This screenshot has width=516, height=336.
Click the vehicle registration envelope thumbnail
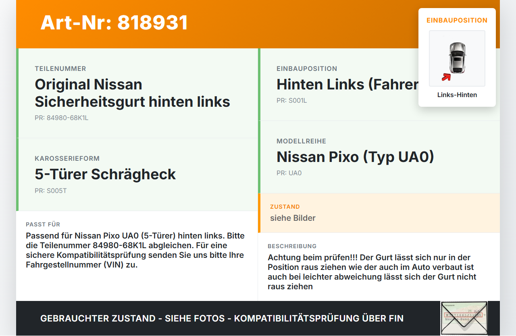tap(464, 318)
